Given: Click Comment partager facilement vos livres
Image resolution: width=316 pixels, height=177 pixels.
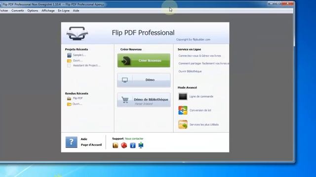Looking at the screenshot, I should [204, 63].
